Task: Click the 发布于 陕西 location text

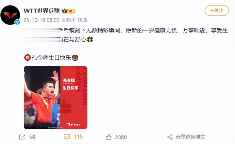Action: pyautogui.click(x=74, y=20)
